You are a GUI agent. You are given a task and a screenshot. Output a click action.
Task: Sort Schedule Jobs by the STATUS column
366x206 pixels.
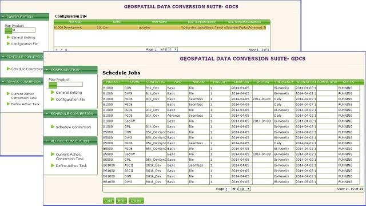pos(348,82)
